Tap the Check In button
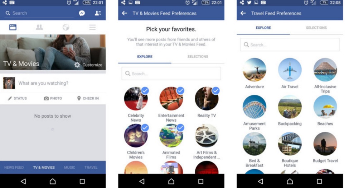The image size is (349, 188). (x=88, y=98)
